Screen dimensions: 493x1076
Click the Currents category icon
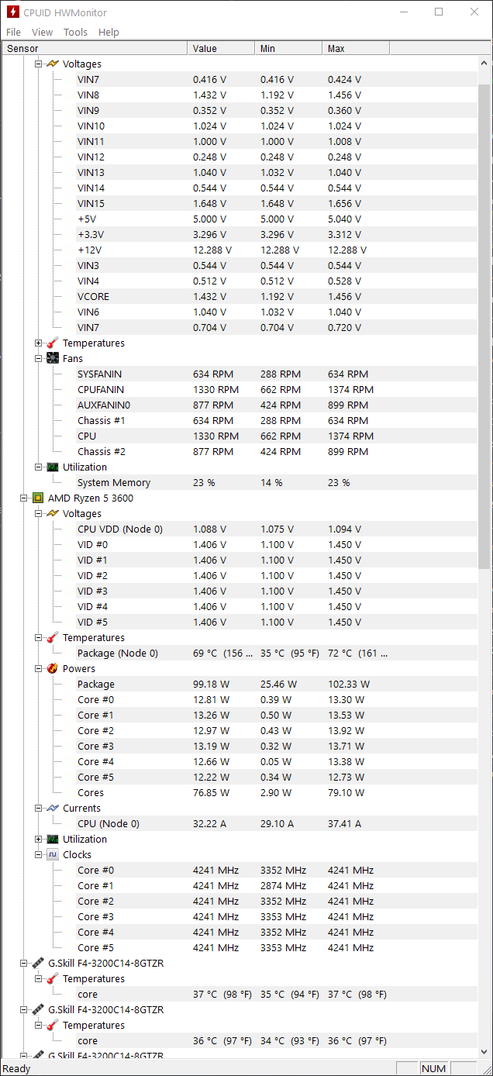[53, 808]
